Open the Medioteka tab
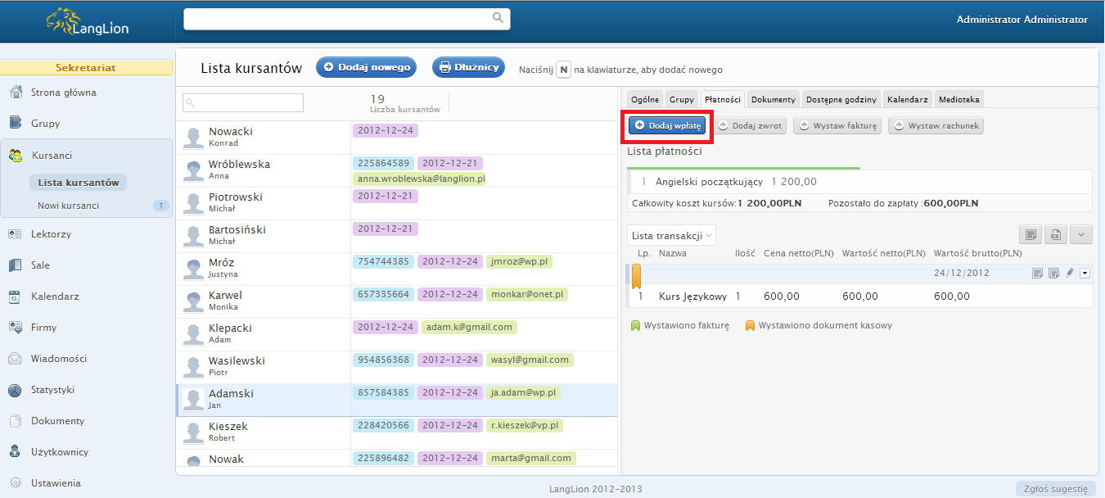Screen dimensions: 1105x498 [x=959, y=99]
